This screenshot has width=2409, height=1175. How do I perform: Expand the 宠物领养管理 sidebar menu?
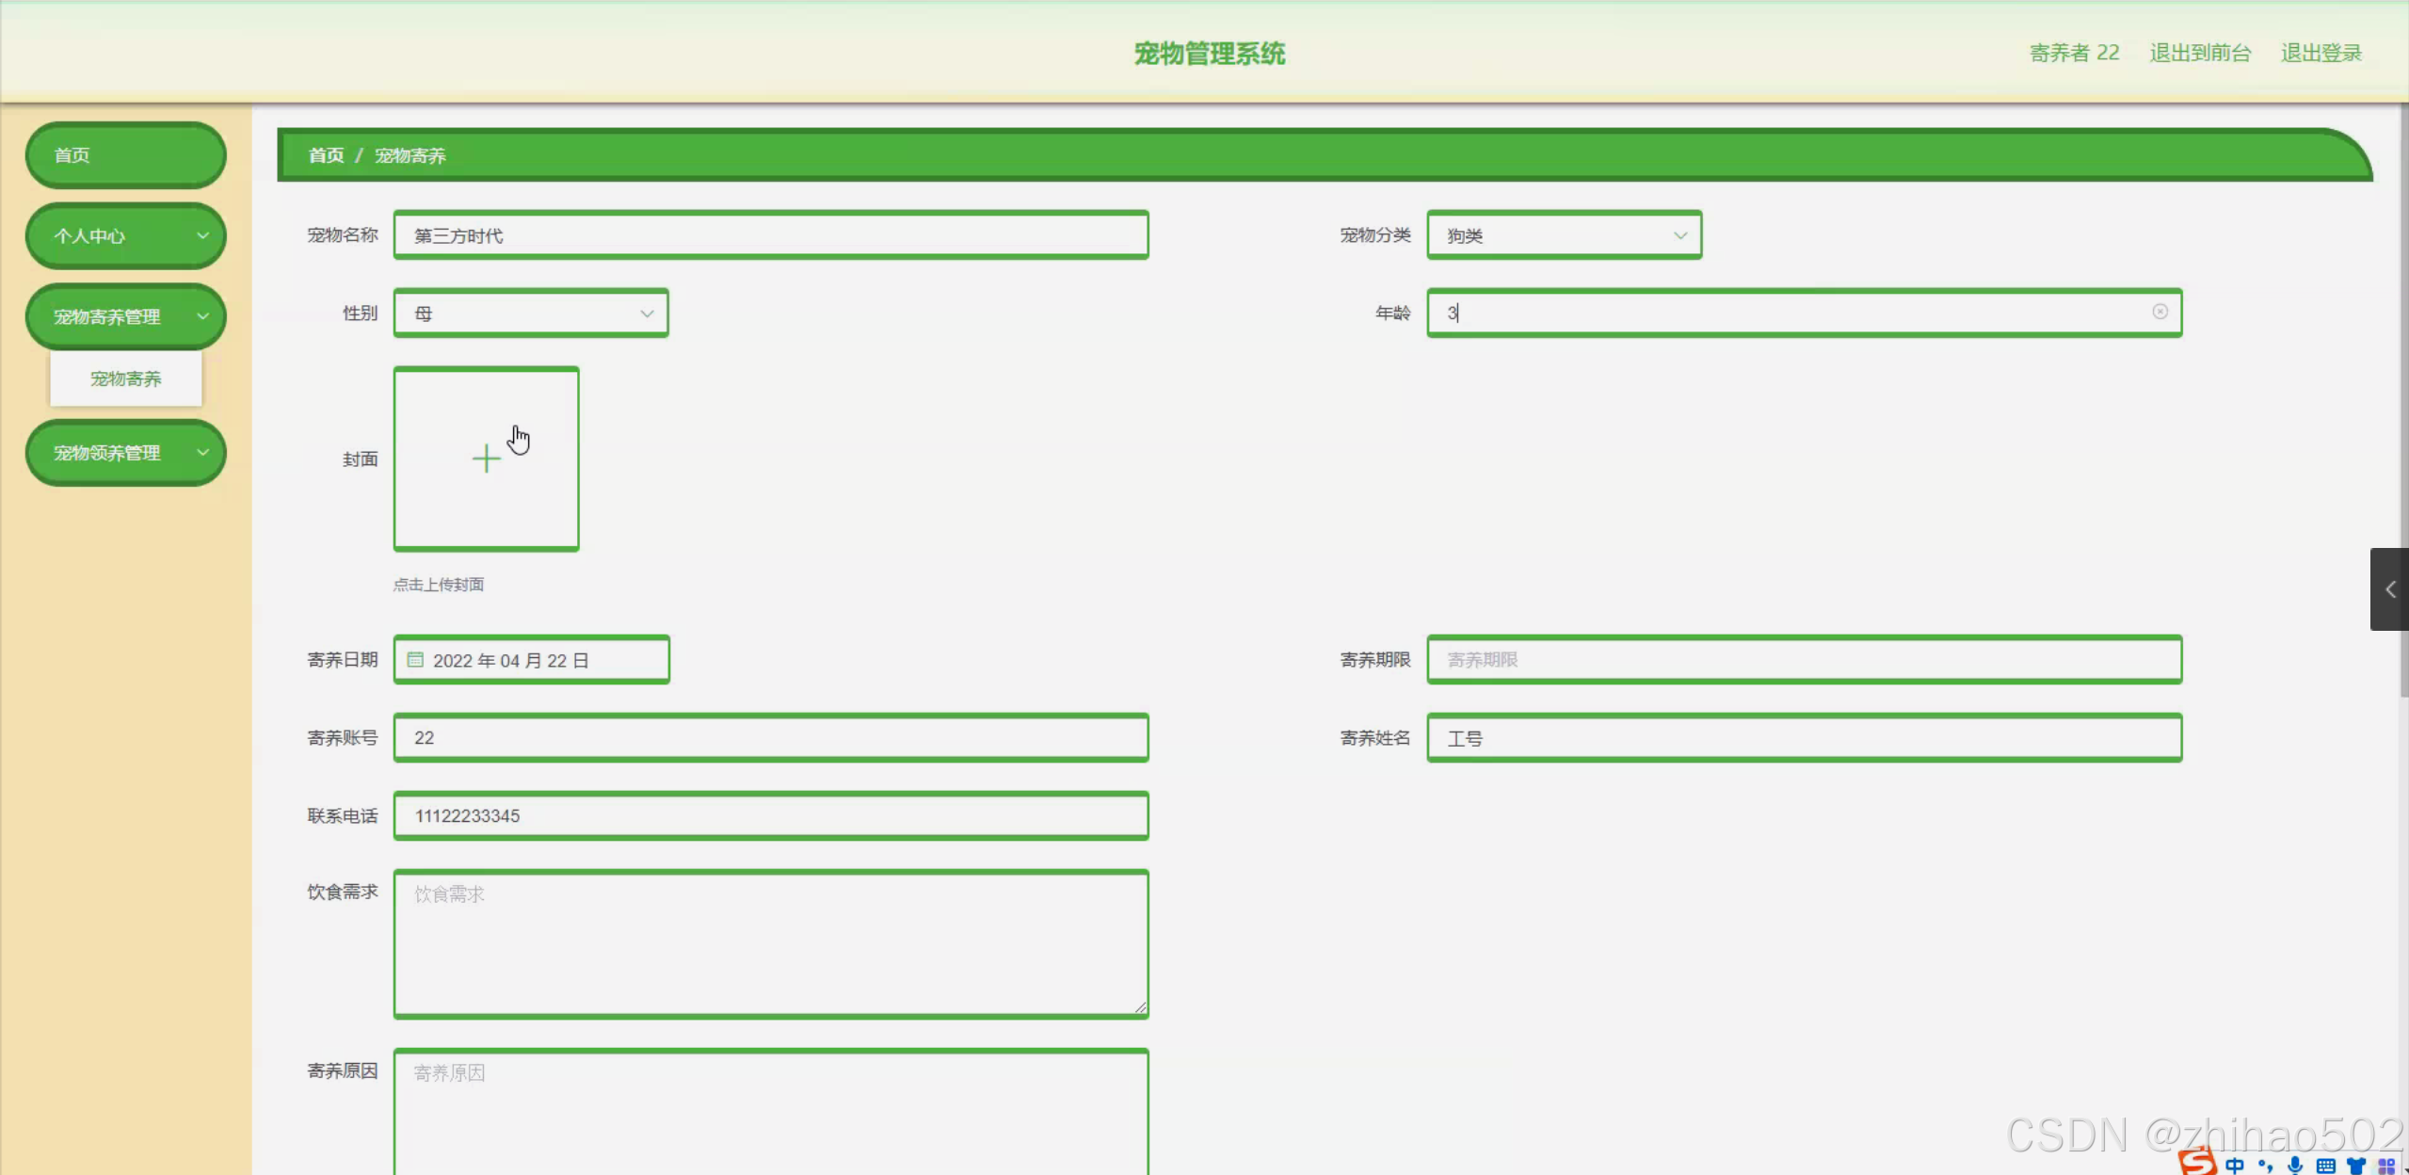coord(125,453)
